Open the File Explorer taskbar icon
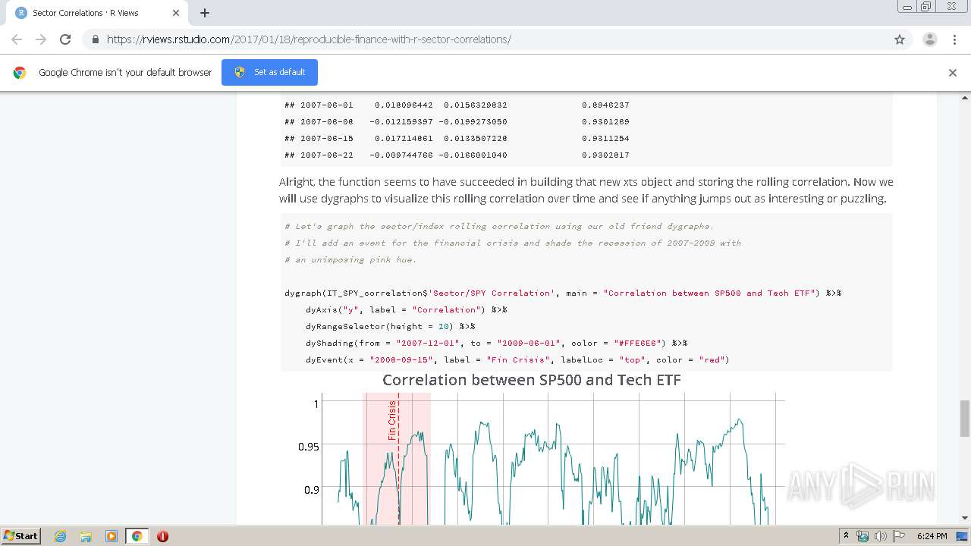 point(86,536)
